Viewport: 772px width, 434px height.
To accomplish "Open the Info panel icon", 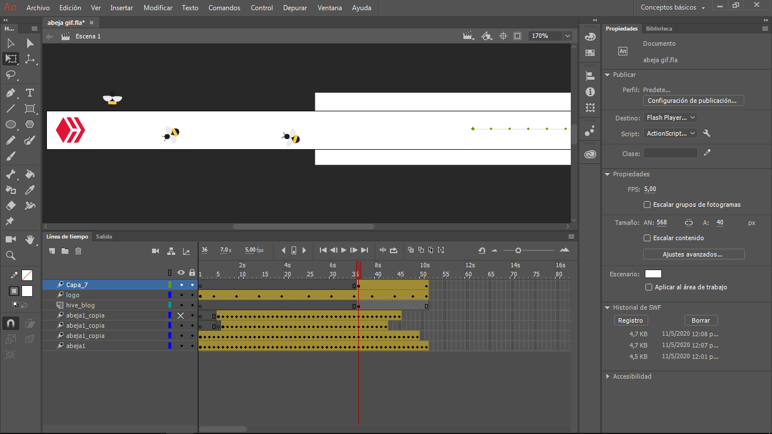I will pos(590,92).
